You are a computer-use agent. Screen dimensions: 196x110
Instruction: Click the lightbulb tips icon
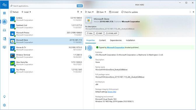(x=4, y=97)
